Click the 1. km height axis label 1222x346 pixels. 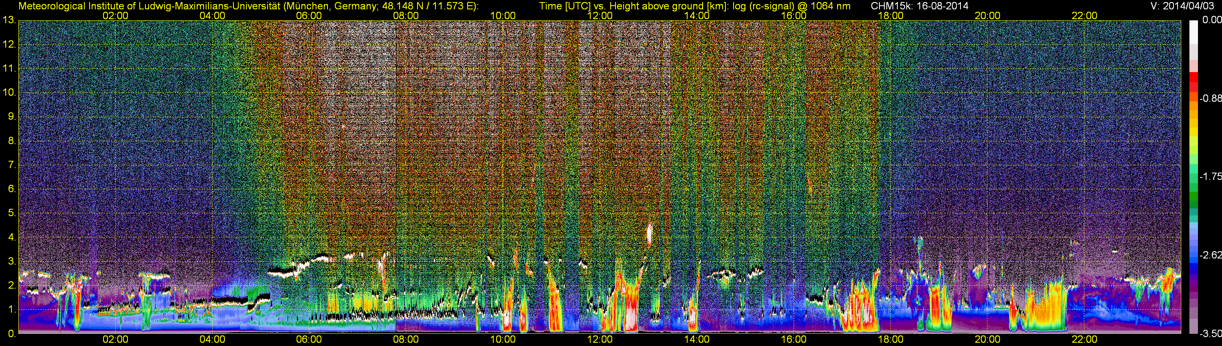pos(12,309)
